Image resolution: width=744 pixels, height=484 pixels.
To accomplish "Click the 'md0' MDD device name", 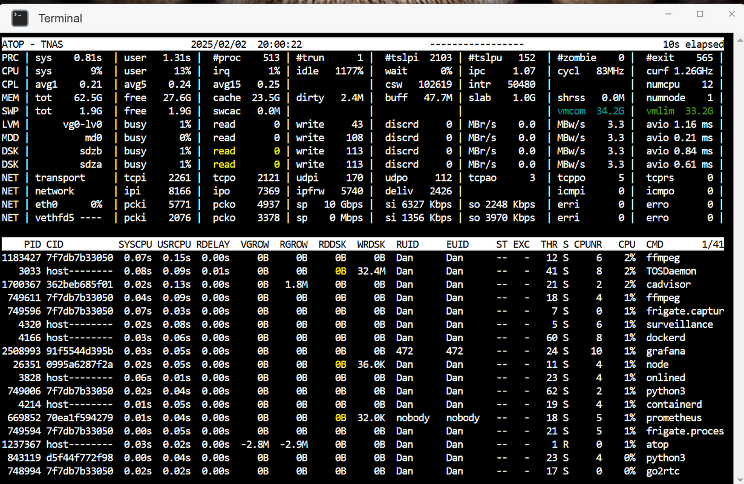I will pos(94,137).
